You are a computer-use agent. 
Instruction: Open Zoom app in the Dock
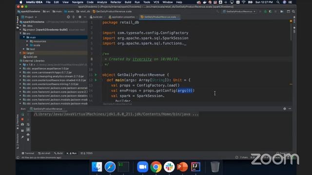(143, 167)
